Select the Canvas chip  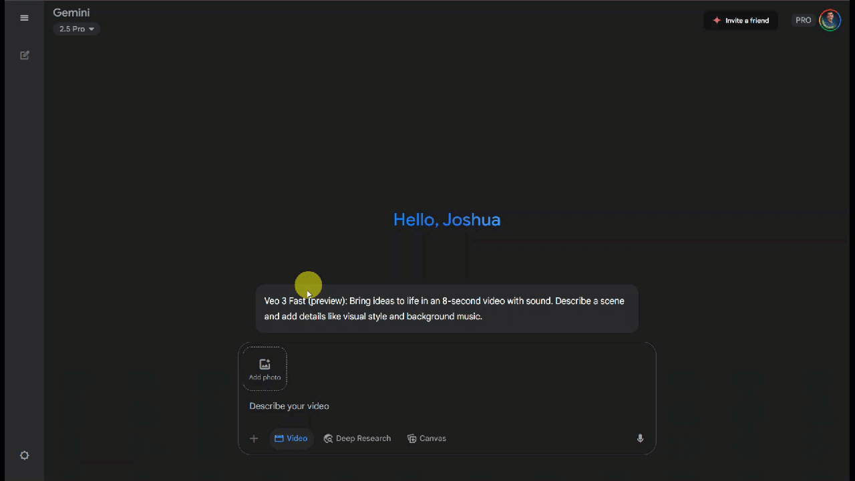pyautogui.click(x=427, y=439)
